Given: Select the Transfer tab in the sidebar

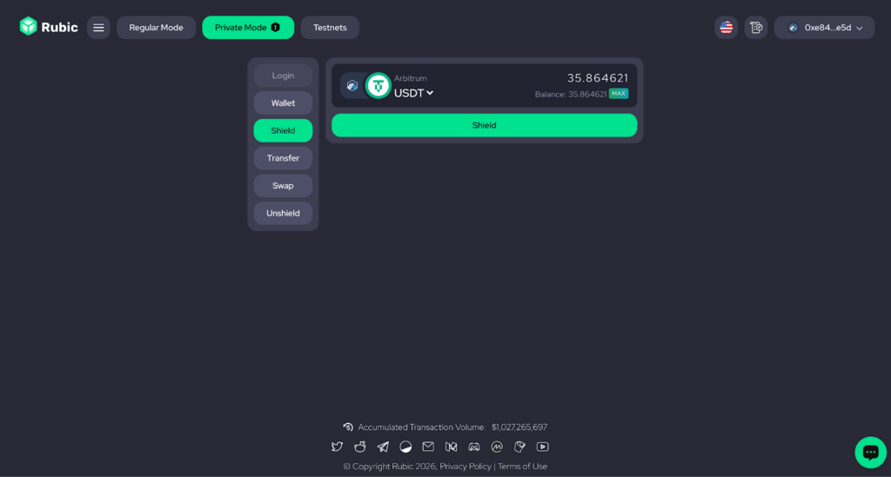Looking at the screenshot, I should 283,158.
